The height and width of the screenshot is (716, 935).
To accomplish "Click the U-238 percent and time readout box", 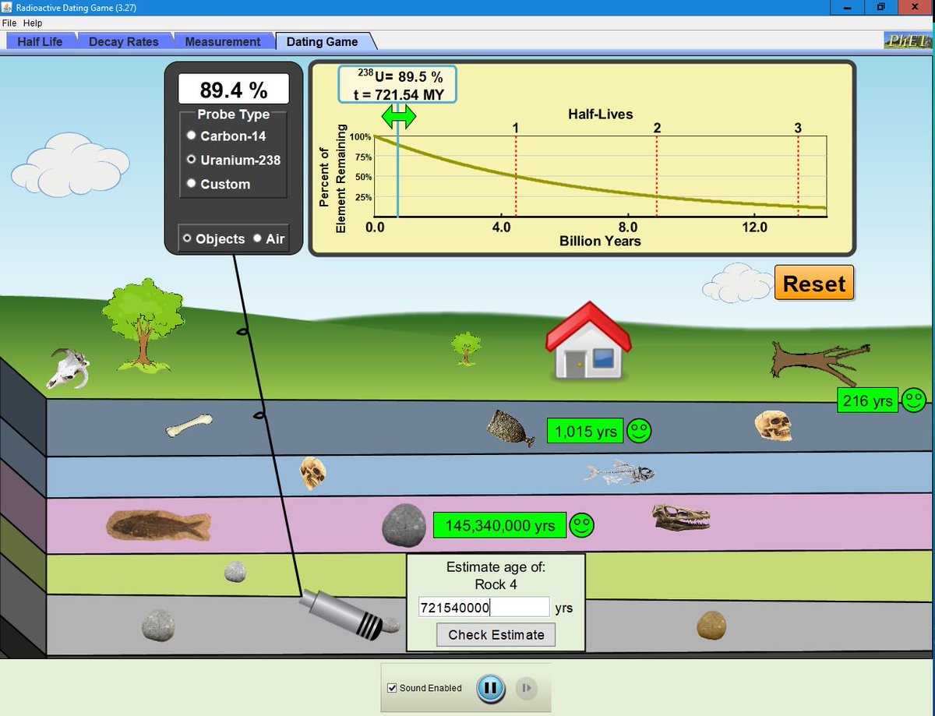I will (397, 85).
